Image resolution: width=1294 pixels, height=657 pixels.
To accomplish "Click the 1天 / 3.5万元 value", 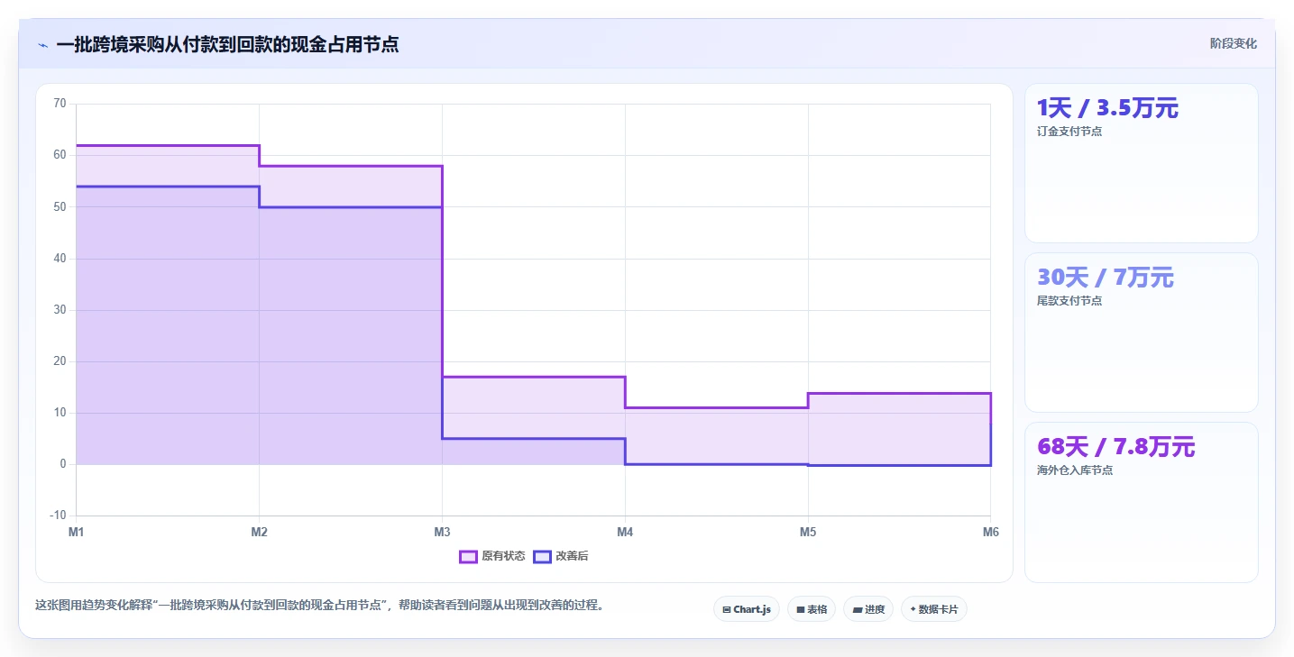I will 1107,108.
